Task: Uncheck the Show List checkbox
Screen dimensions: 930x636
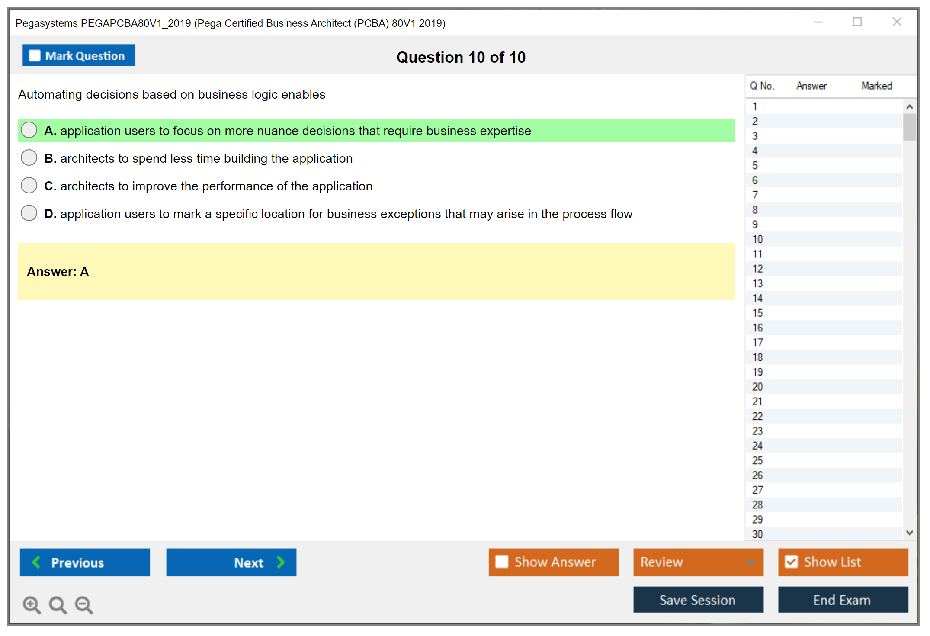Action: [791, 562]
